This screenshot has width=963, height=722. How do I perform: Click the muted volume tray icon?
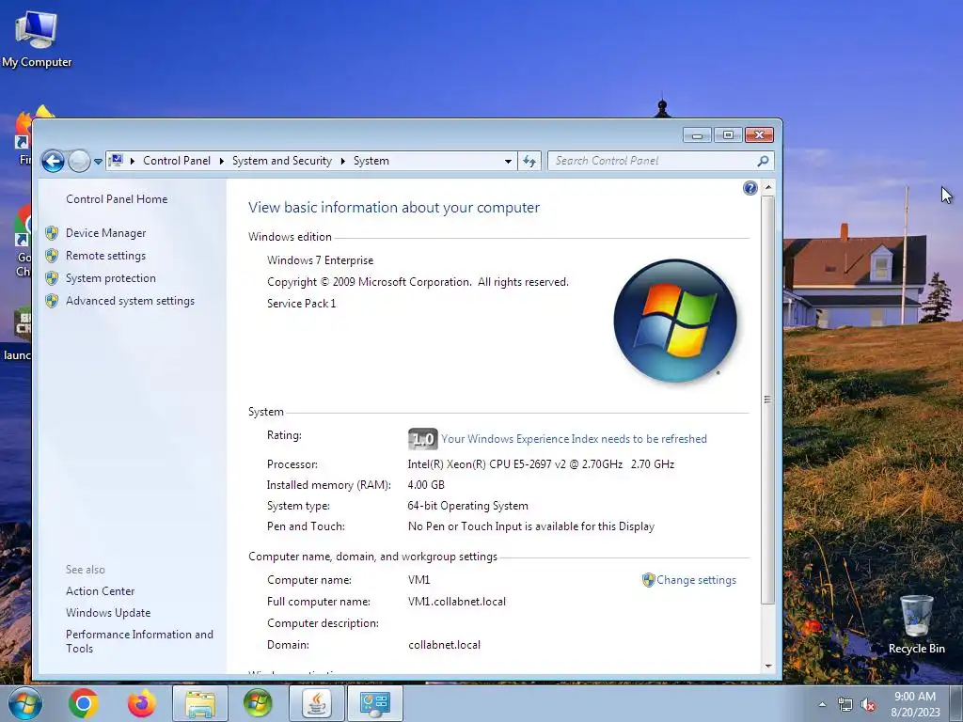pyautogui.click(x=868, y=705)
